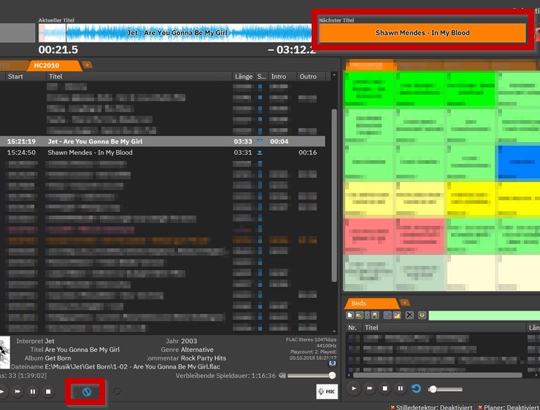Click the Genre value Alternative
The height and width of the screenshot is (410, 540).
tap(197, 350)
